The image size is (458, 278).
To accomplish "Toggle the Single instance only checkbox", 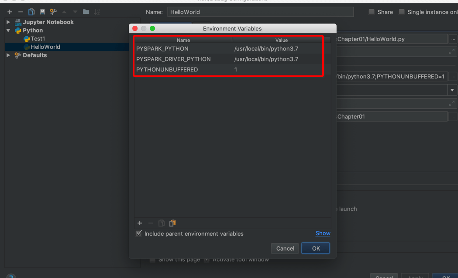I will (x=402, y=12).
